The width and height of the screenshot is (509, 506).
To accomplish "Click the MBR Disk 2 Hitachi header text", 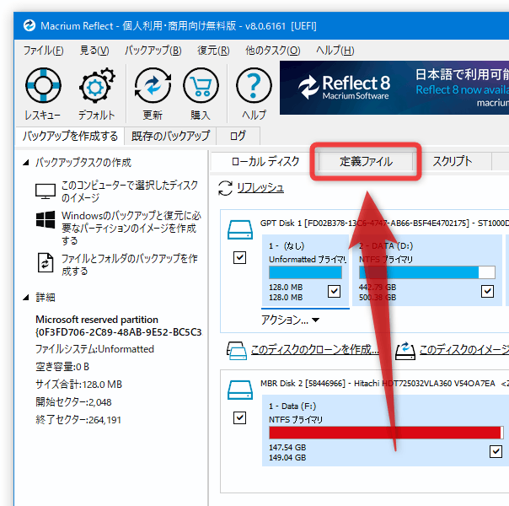I will click(384, 384).
